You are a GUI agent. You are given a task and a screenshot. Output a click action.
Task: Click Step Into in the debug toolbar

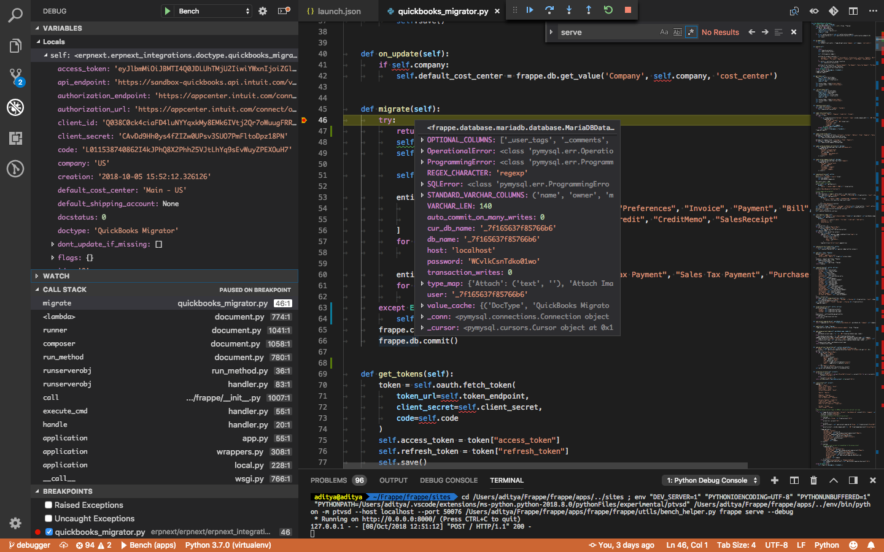569,10
